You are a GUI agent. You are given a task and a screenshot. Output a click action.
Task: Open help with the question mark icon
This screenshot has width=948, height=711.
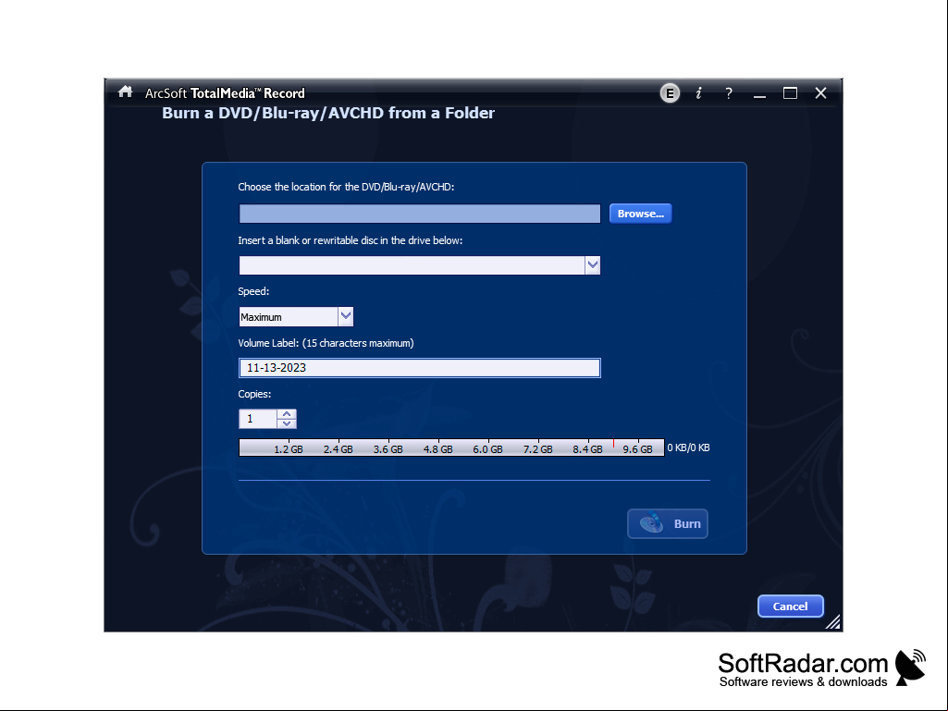(x=729, y=93)
